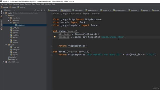Collapse the top-level books folder arrow
The image size is (160, 90).
6,15
